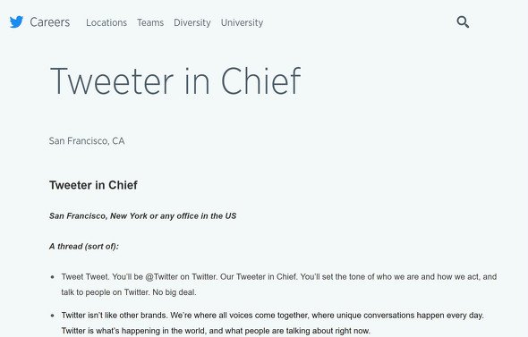The height and width of the screenshot is (337, 528).
Task: Click the second bullet point marker
Action: 52,316
